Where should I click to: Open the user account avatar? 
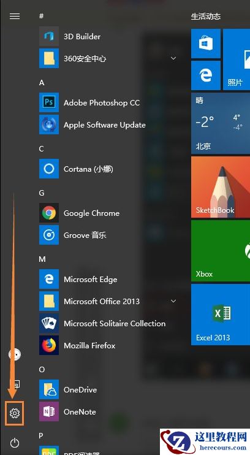coord(15,354)
